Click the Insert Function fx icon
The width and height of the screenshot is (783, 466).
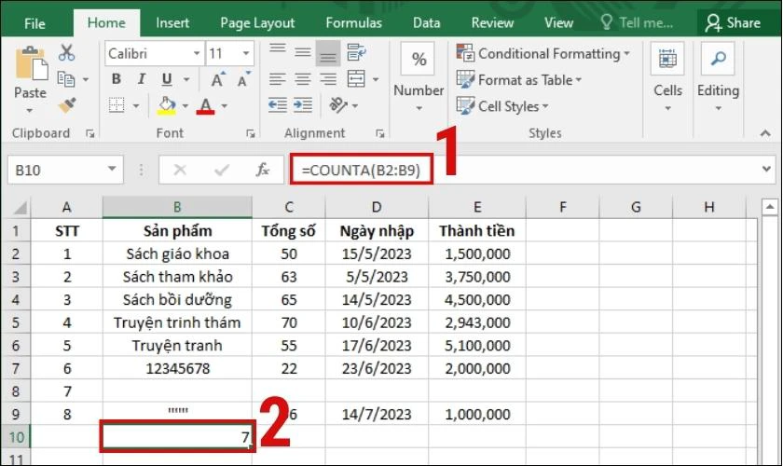(263, 170)
